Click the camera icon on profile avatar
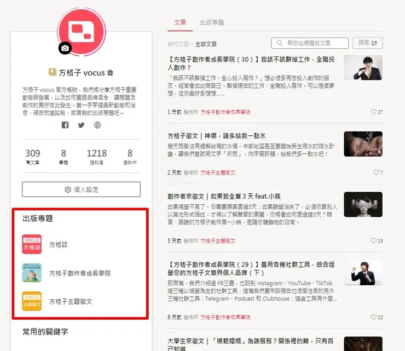The height and width of the screenshot is (351, 405). (65, 48)
